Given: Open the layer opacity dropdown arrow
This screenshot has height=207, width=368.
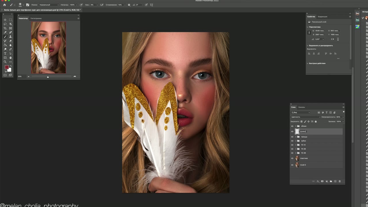Looking at the screenshot, I should [343, 117].
